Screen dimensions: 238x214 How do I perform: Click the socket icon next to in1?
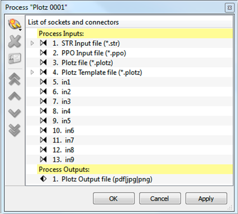point(43,82)
